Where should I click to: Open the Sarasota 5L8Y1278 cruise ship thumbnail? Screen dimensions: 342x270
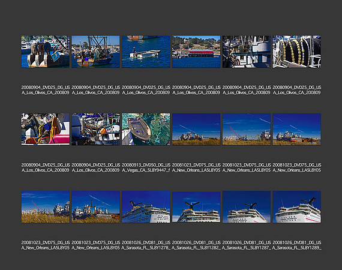[146, 207]
